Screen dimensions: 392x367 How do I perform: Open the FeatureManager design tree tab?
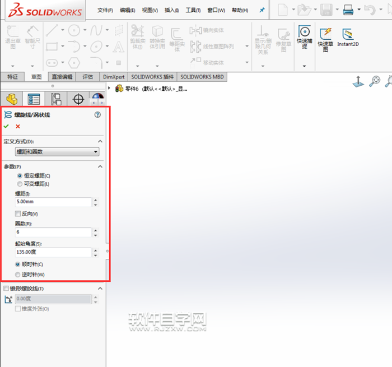click(x=12, y=99)
